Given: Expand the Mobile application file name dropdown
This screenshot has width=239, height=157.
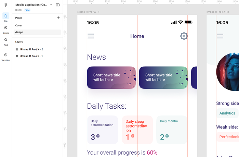Looking at the screenshot, I should 51,5.
